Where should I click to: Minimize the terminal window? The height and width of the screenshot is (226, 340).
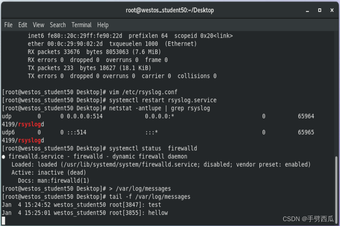click(x=307, y=10)
